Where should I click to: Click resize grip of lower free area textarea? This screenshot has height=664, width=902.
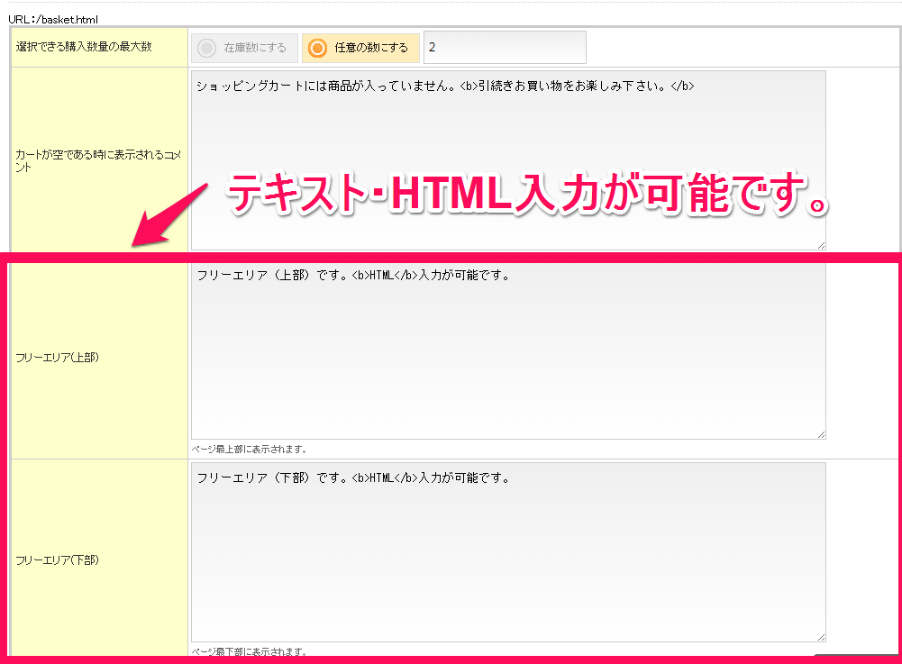click(821, 636)
